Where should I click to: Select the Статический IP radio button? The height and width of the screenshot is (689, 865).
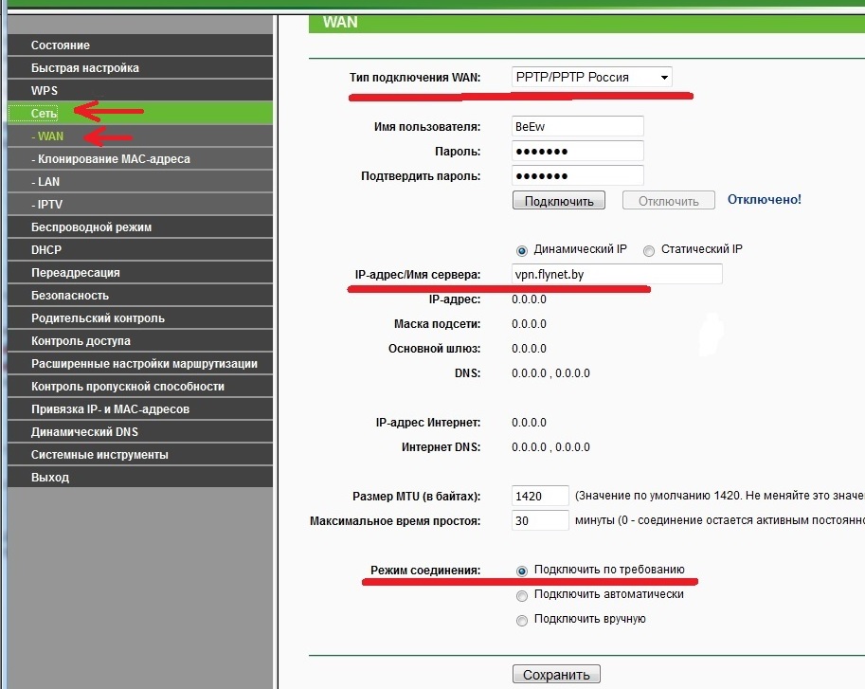point(649,251)
